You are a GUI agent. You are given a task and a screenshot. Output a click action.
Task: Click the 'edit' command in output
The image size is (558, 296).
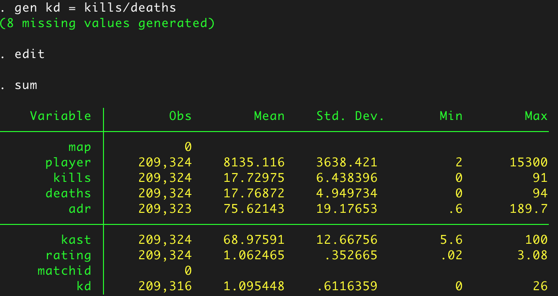click(29, 54)
